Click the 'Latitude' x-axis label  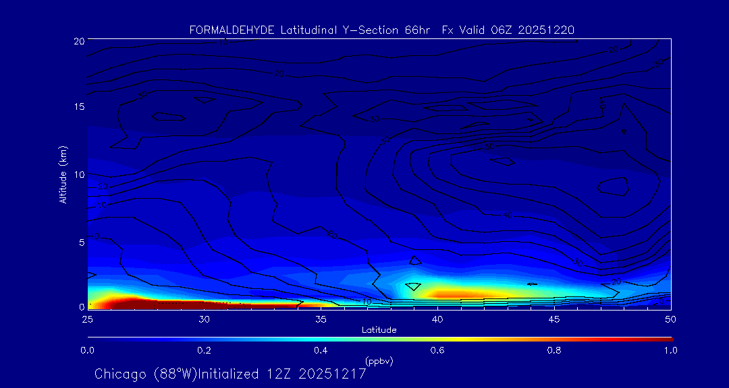379,330
